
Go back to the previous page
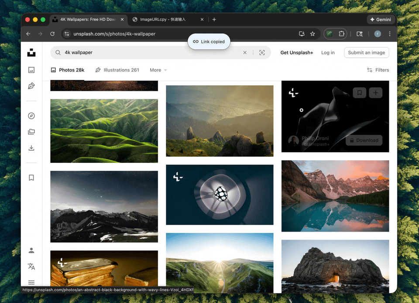click(28, 34)
